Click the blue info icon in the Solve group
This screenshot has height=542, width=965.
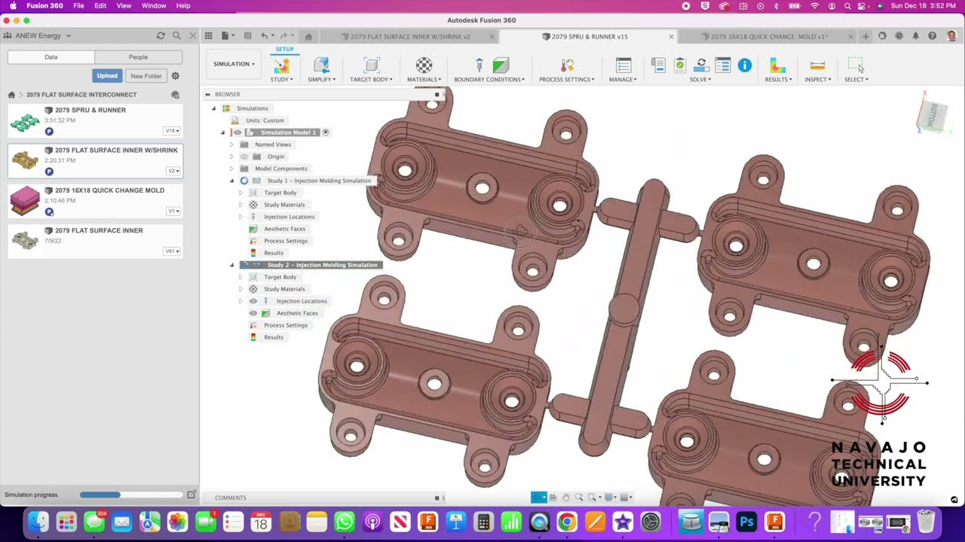point(745,65)
